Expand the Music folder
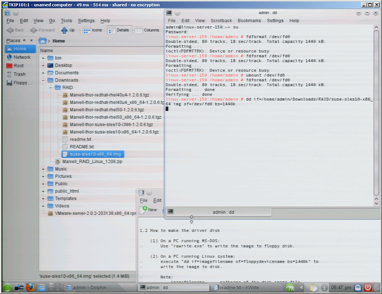Screen dimensions: 382x294 pos(43,169)
